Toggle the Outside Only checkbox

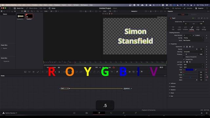click(184, 59)
